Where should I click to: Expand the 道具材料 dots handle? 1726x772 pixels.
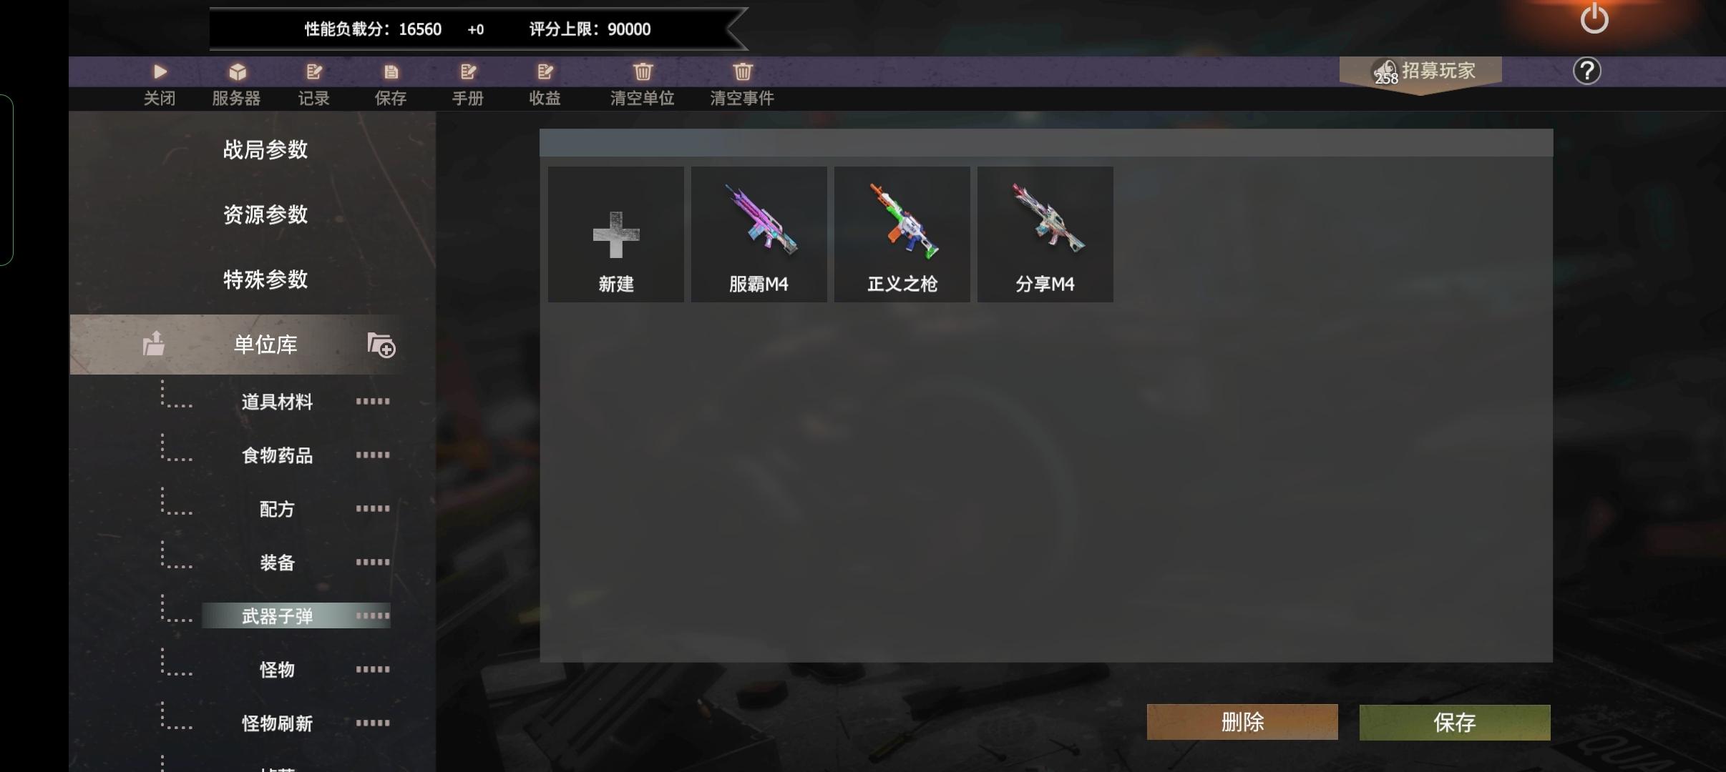pos(373,401)
